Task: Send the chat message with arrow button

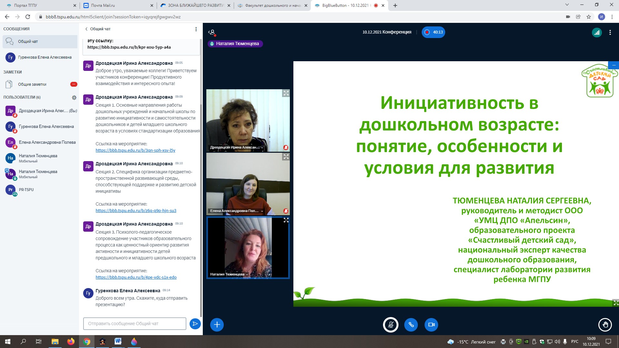Action: click(195, 324)
